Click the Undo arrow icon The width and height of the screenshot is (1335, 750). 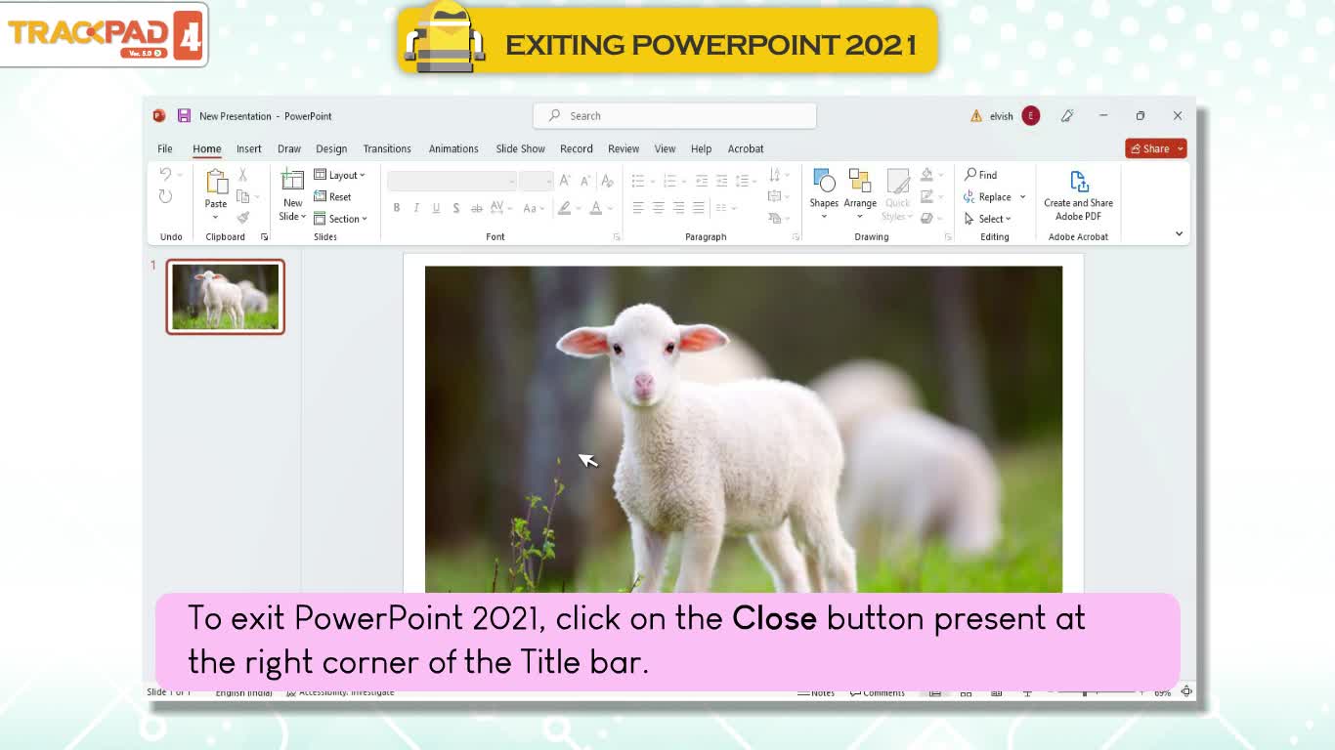[165, 175]
